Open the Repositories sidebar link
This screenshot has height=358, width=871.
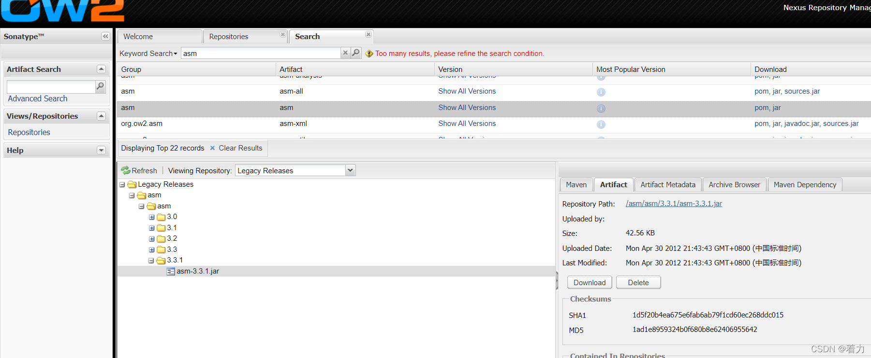click(29, 132)
